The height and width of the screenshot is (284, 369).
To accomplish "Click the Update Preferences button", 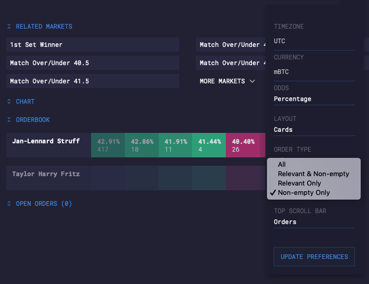I will point(314,257).
